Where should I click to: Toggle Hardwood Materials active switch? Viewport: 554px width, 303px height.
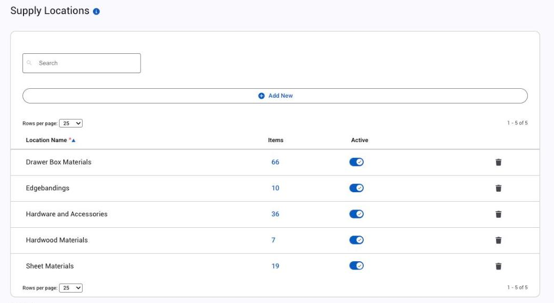pos(356,240)
